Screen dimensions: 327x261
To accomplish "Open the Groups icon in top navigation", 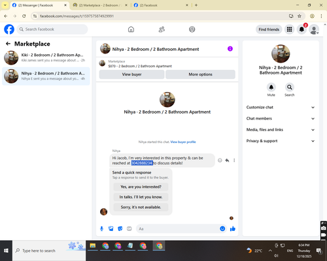I will 192,29.
